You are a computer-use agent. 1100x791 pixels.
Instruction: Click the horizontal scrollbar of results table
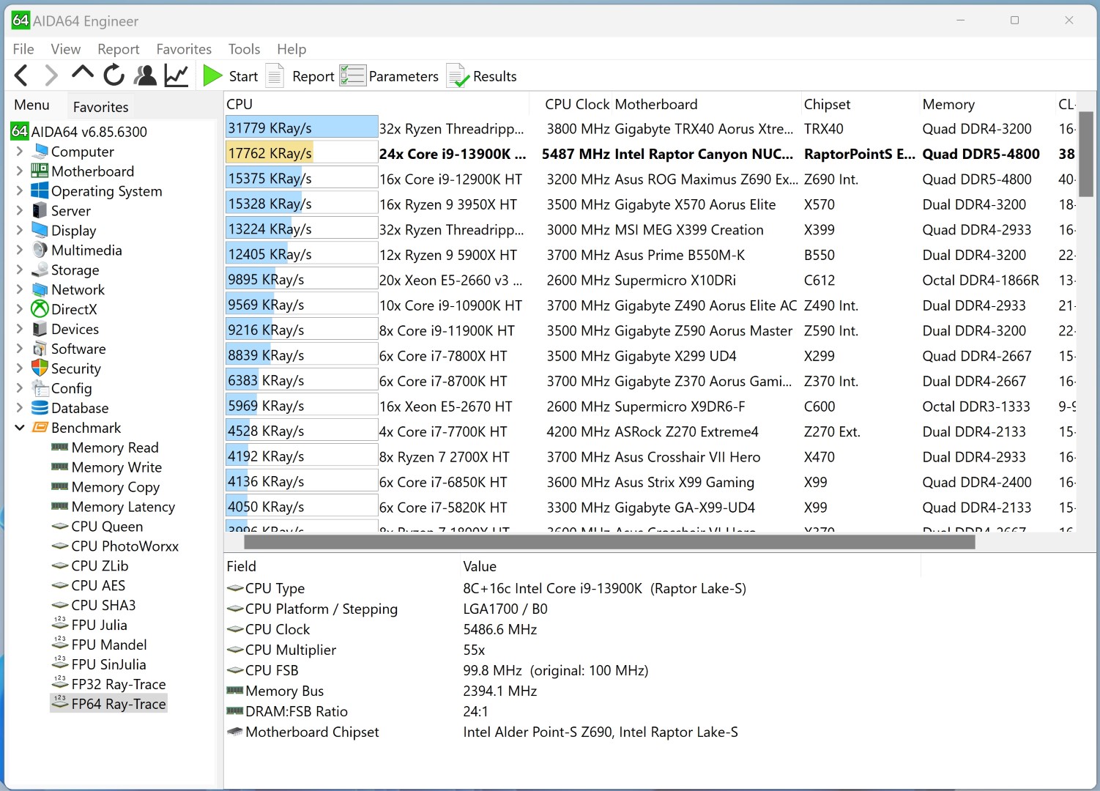click(x=609, y=542)
